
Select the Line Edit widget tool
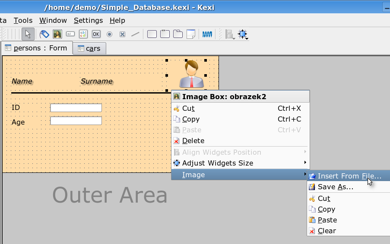tap(70, 34)
